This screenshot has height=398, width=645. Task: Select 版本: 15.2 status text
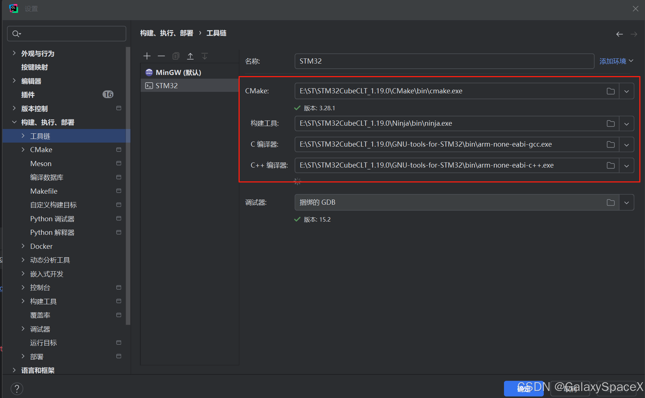(317, 219)
